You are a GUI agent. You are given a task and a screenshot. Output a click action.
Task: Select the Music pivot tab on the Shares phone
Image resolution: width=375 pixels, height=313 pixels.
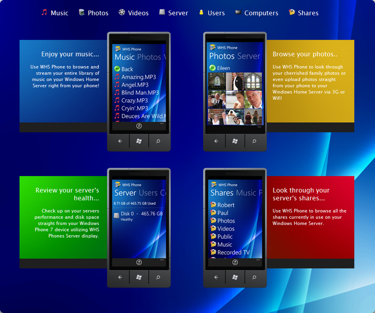tap(246, 193)
